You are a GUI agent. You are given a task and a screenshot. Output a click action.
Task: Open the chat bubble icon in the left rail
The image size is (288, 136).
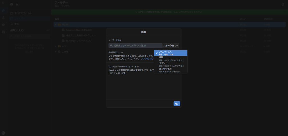point(3,25)
